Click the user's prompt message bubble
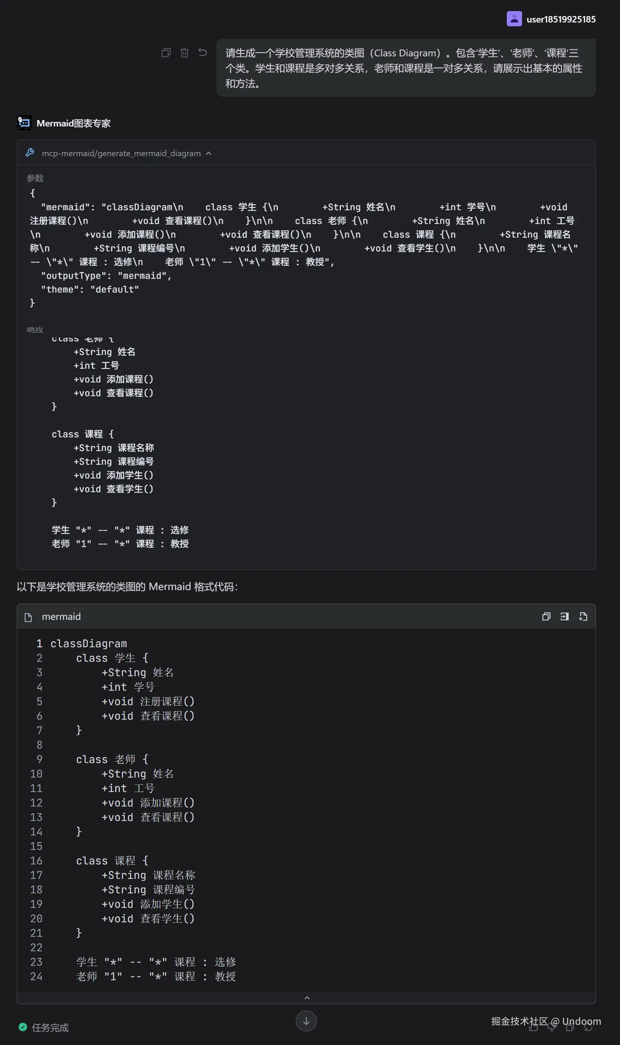This screenshot has height=1045, width=620. point(405,68)
